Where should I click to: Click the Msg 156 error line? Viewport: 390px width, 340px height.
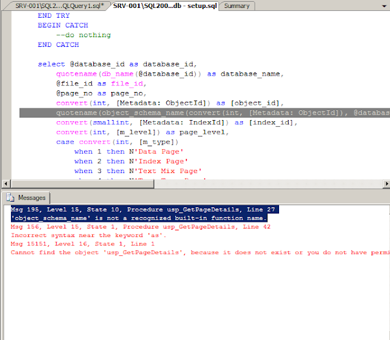pos(141,227)
